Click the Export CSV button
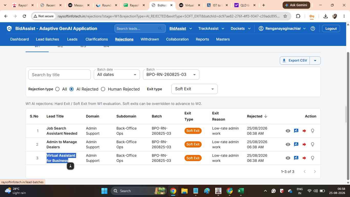The image size is (350, 197). pos(295,61)
